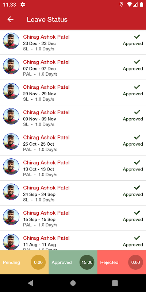The image size is (146, 292).
Task: Click the Rejected 0.00 count circle
Action: (x=135, y=262)
